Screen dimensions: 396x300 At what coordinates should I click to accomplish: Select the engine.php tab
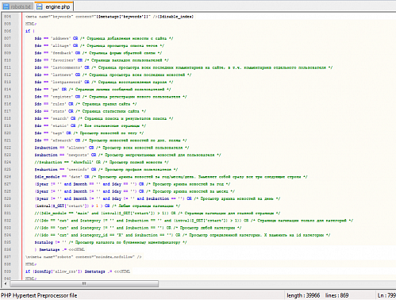[54, 6]
